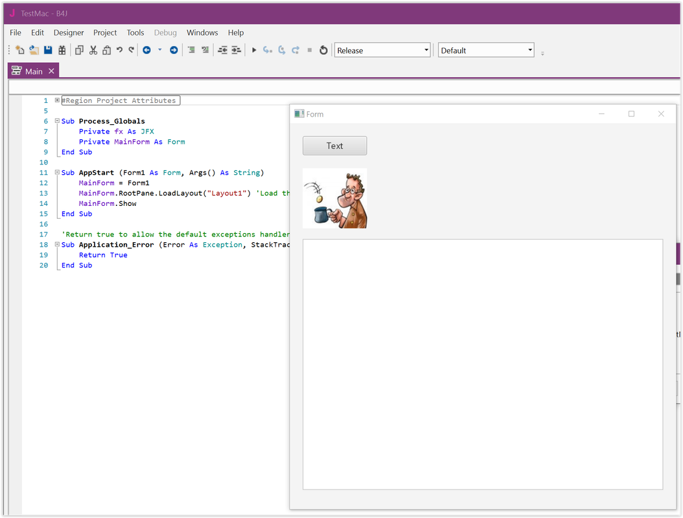Undo the last edit from the toolbar
This screenshot has height=518, width=683.
click(119, 50)
